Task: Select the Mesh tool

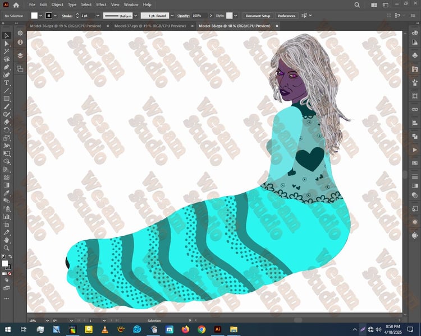Action: pyautogui.click(x=6, y=177)
